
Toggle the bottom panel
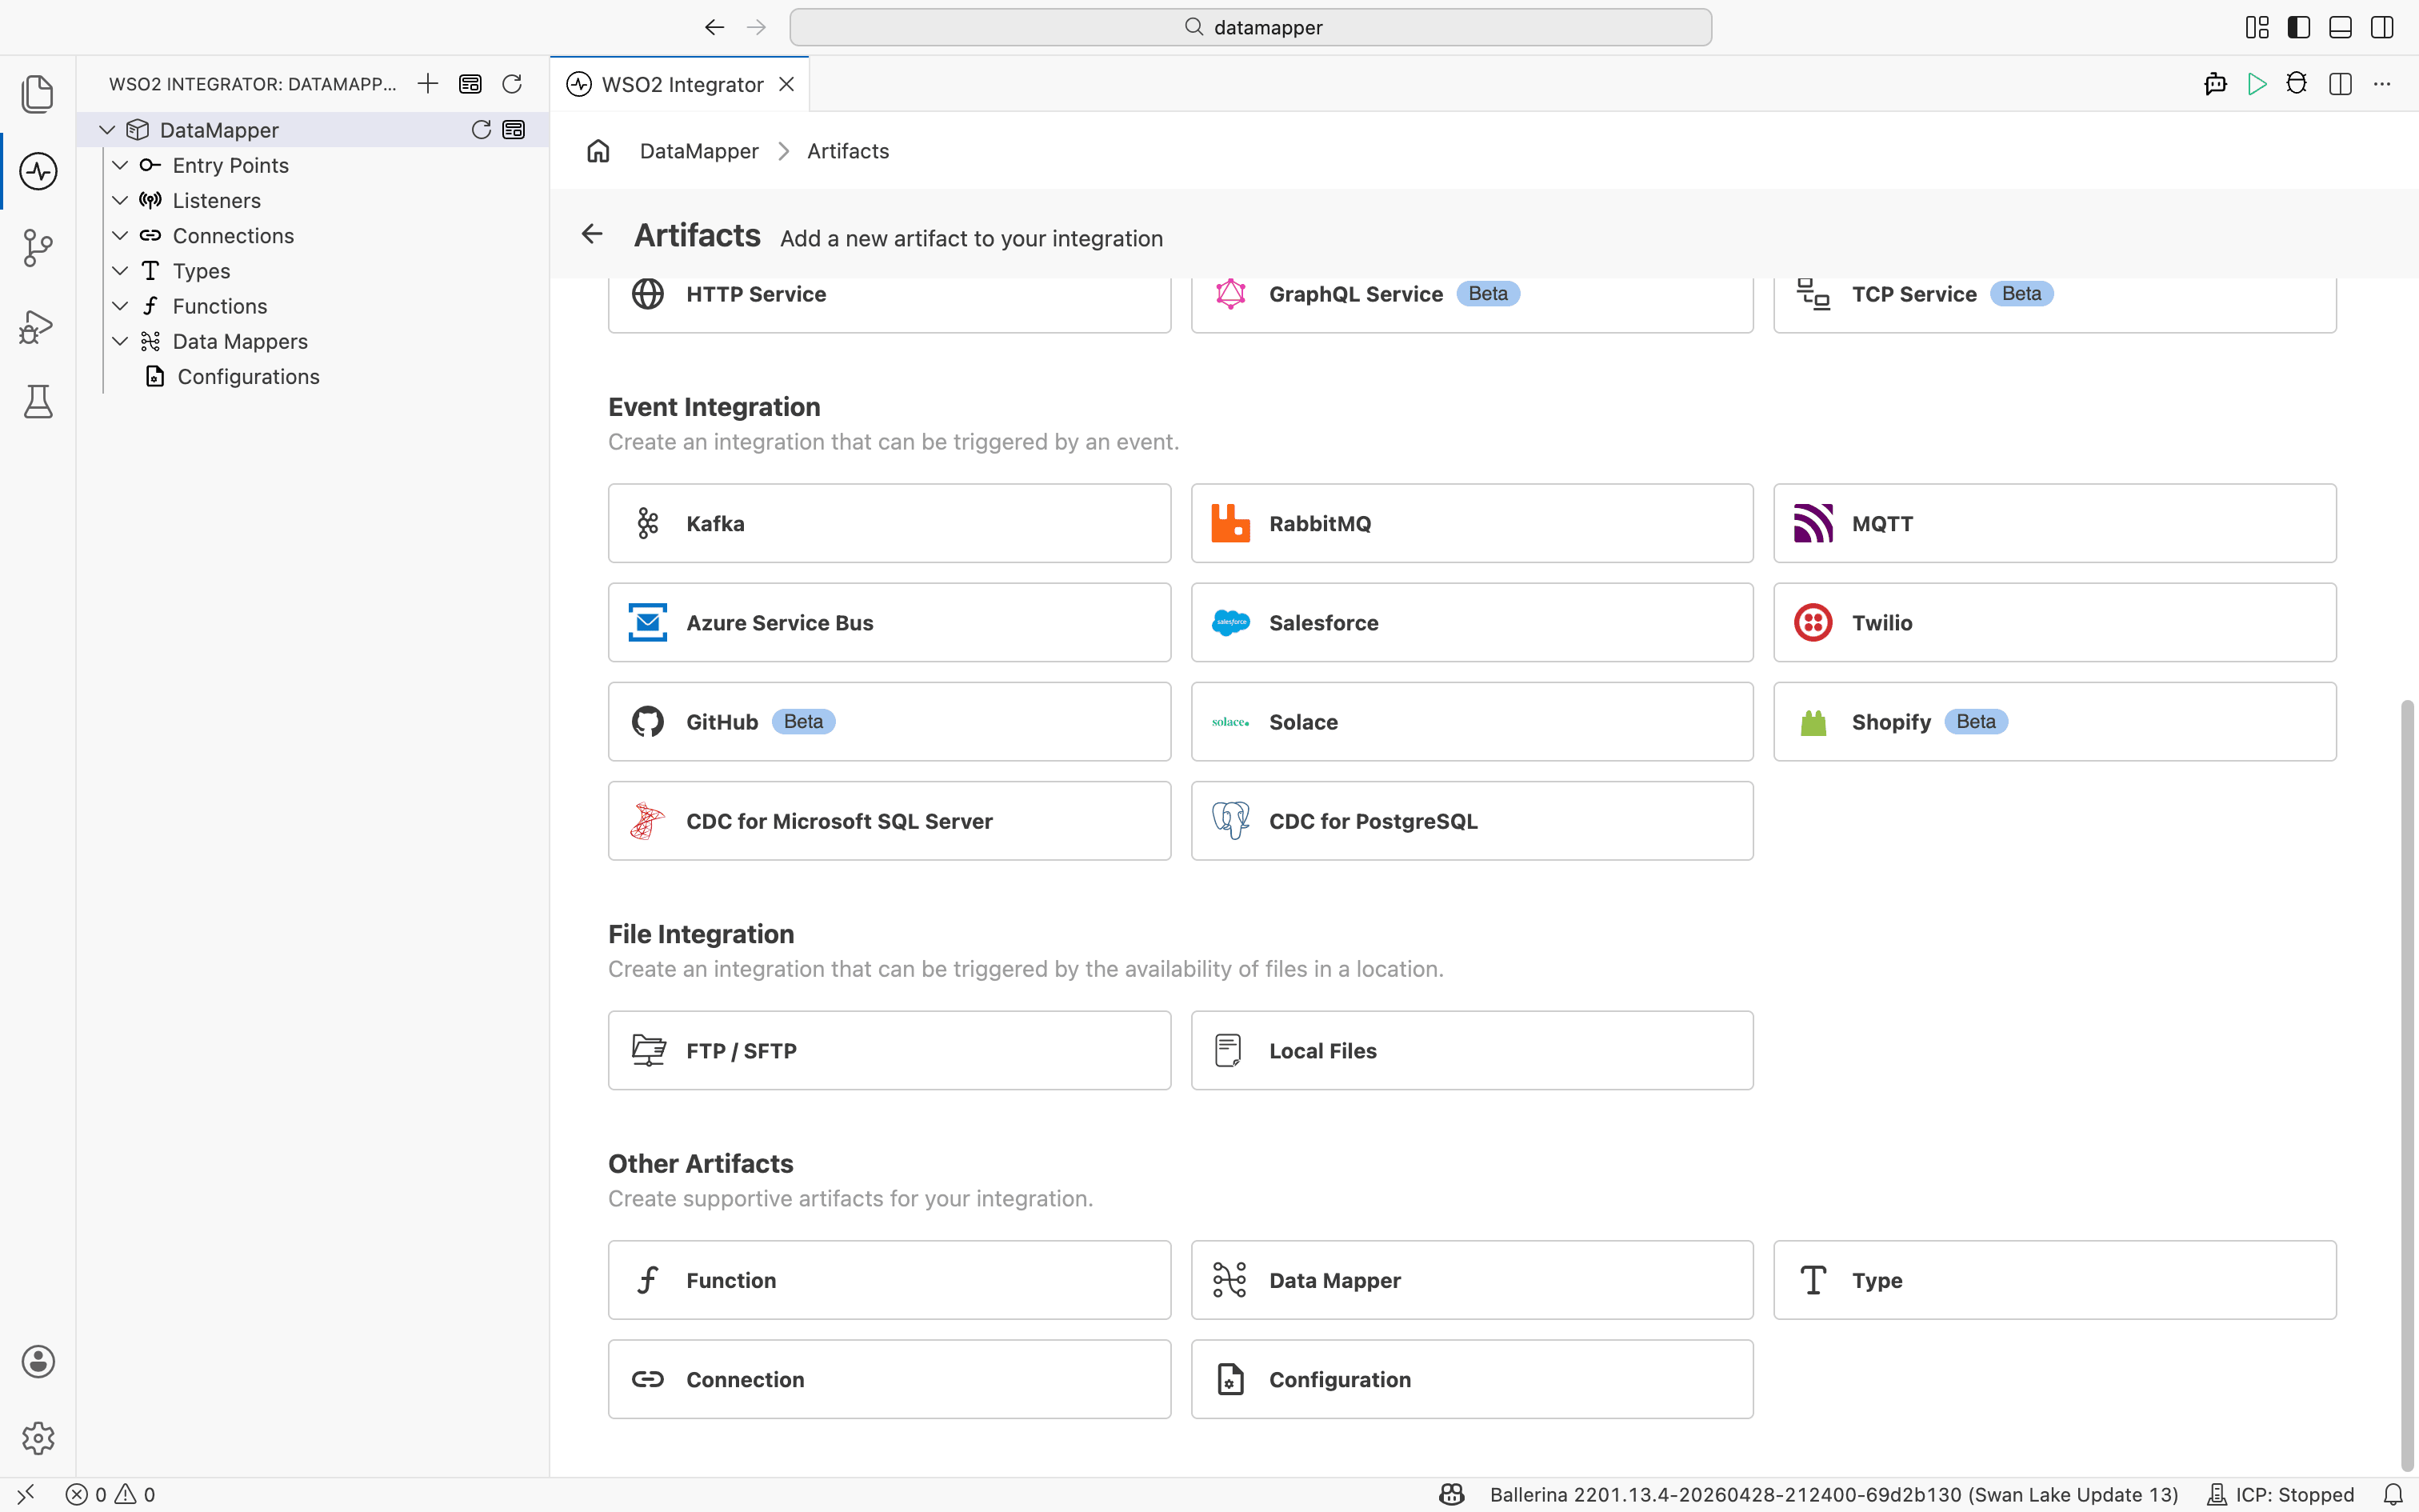2340,27
